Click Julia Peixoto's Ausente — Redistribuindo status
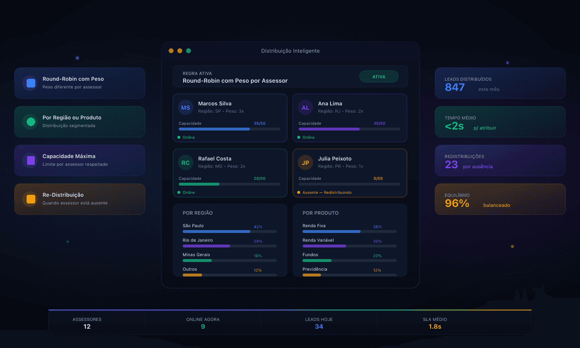This screenshot has height=348, width=580. coord(324,192)
